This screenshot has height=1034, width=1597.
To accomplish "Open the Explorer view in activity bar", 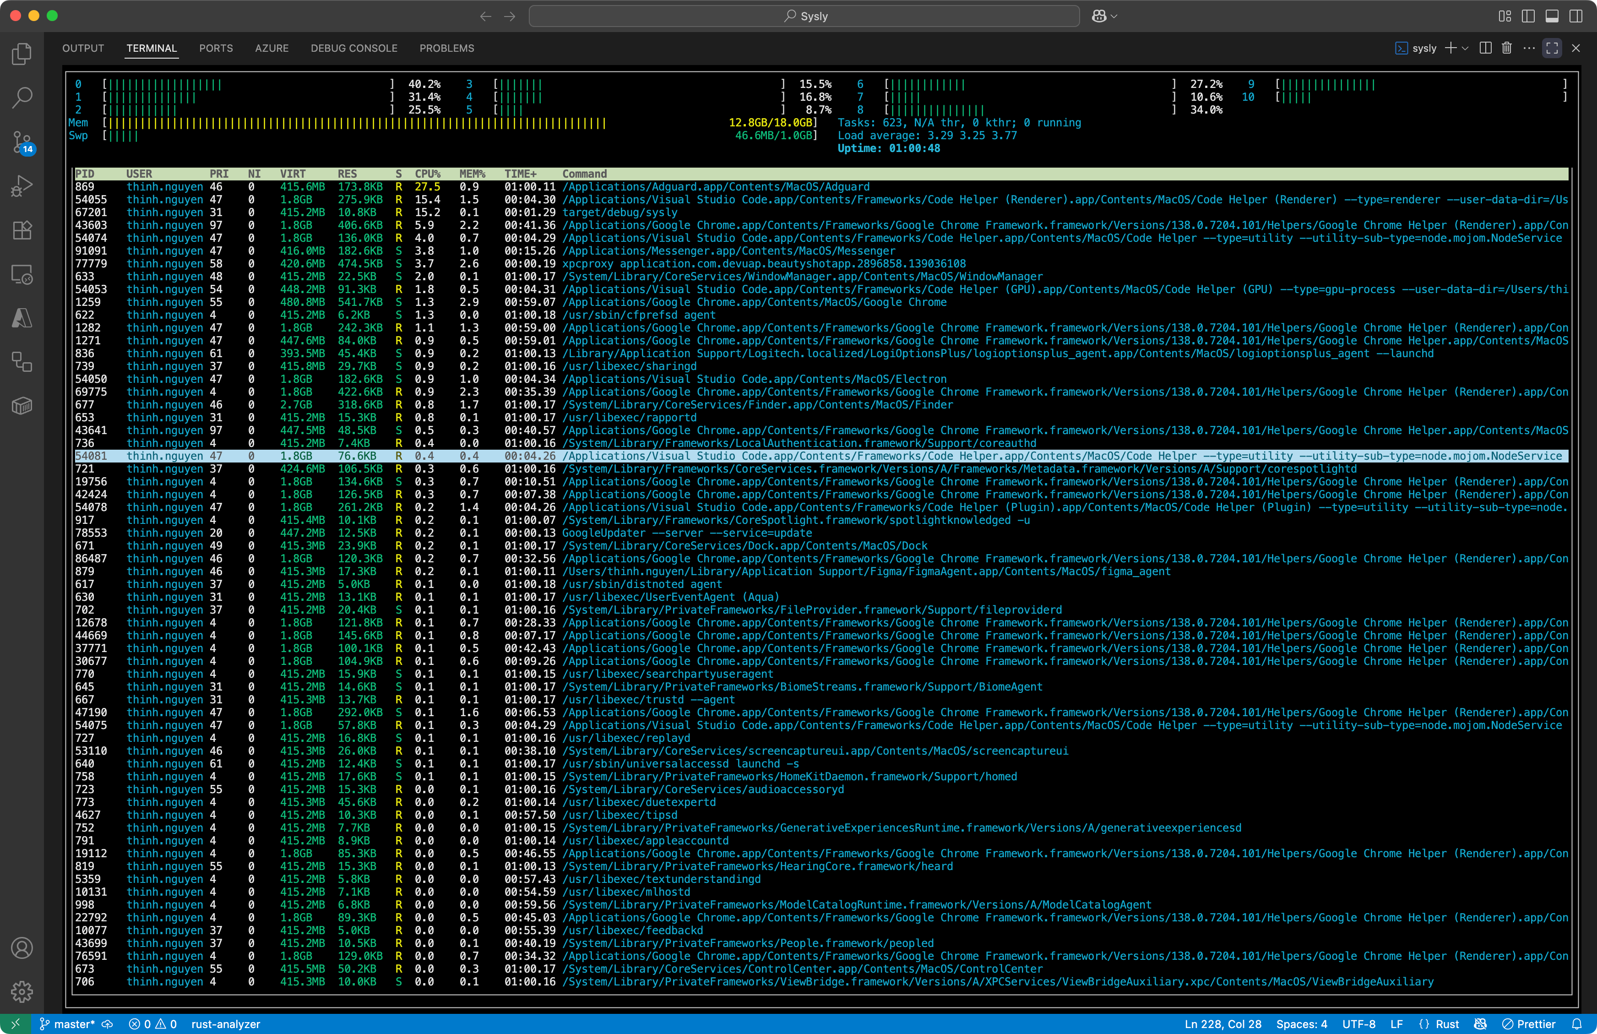I will (22, 54).
